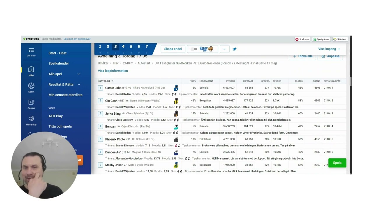The height and width of the screenshot is (210, 373).
Task: Switch to Avdelning 5 tab
Action: click(131, 47)
